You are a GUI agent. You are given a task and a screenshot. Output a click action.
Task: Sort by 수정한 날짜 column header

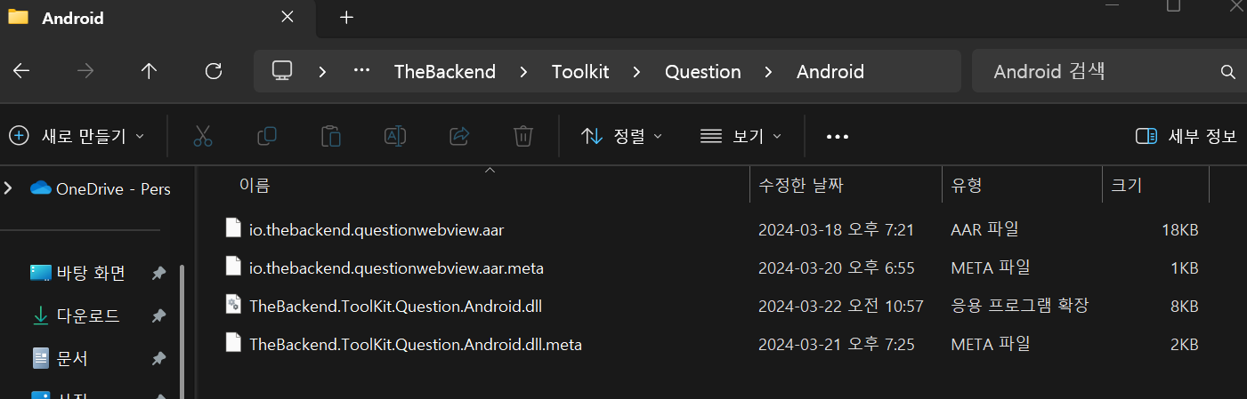point(800,186)
